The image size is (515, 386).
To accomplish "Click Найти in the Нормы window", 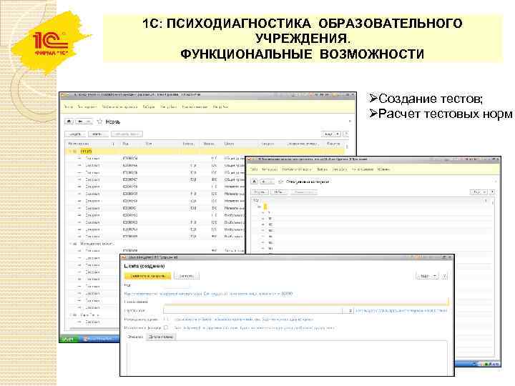I will pyautogui.click(x=98, y=134).
